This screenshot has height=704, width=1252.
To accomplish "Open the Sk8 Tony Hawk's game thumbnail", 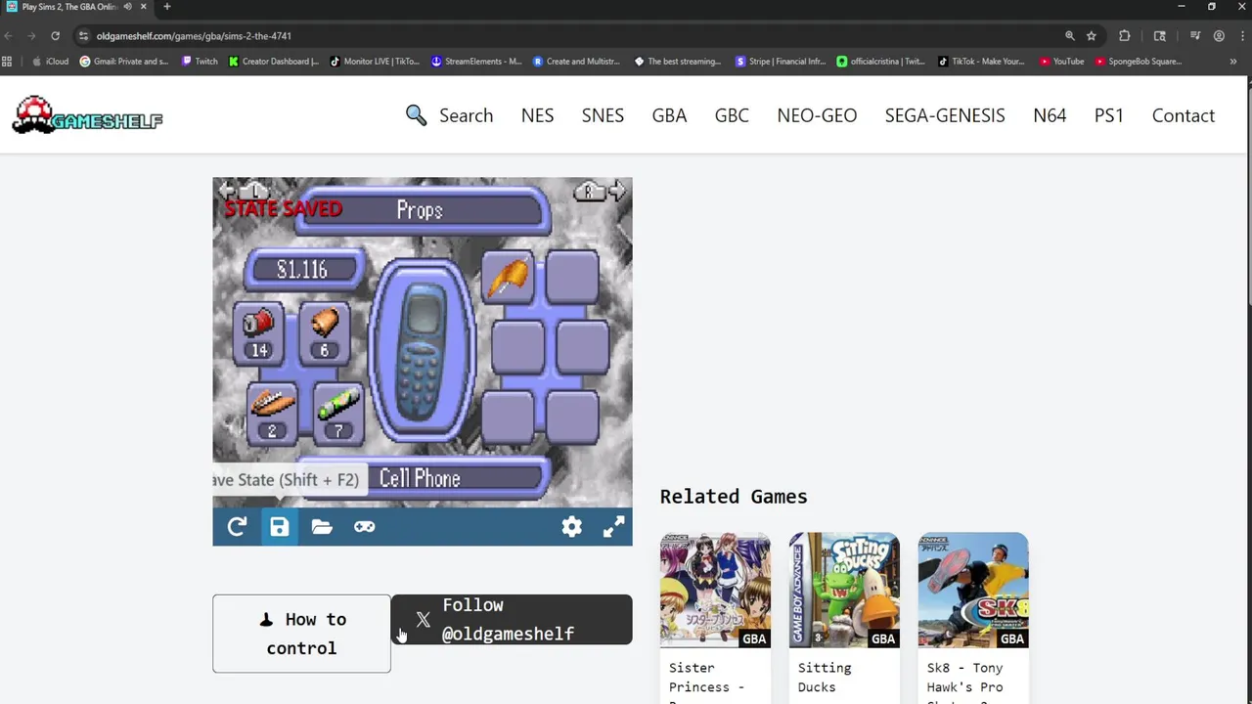I will 973,590.
